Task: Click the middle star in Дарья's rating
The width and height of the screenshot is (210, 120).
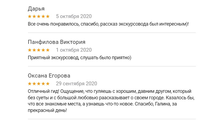Action: [x=39, y=16]
